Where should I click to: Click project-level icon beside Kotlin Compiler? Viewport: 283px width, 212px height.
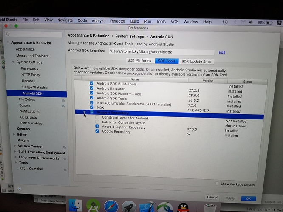65,170
